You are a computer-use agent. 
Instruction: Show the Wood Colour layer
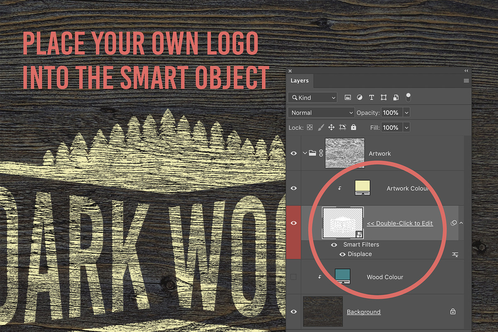(x=294, y=277)
